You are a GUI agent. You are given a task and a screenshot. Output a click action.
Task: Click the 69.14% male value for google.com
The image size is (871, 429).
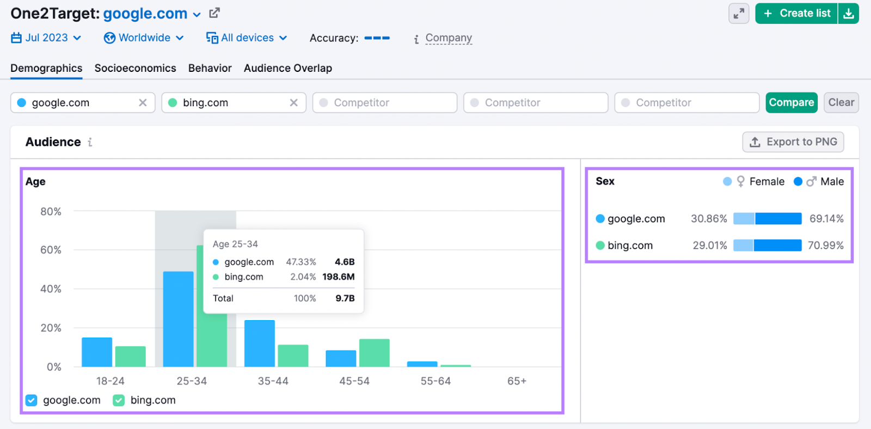tap(826, 219)
